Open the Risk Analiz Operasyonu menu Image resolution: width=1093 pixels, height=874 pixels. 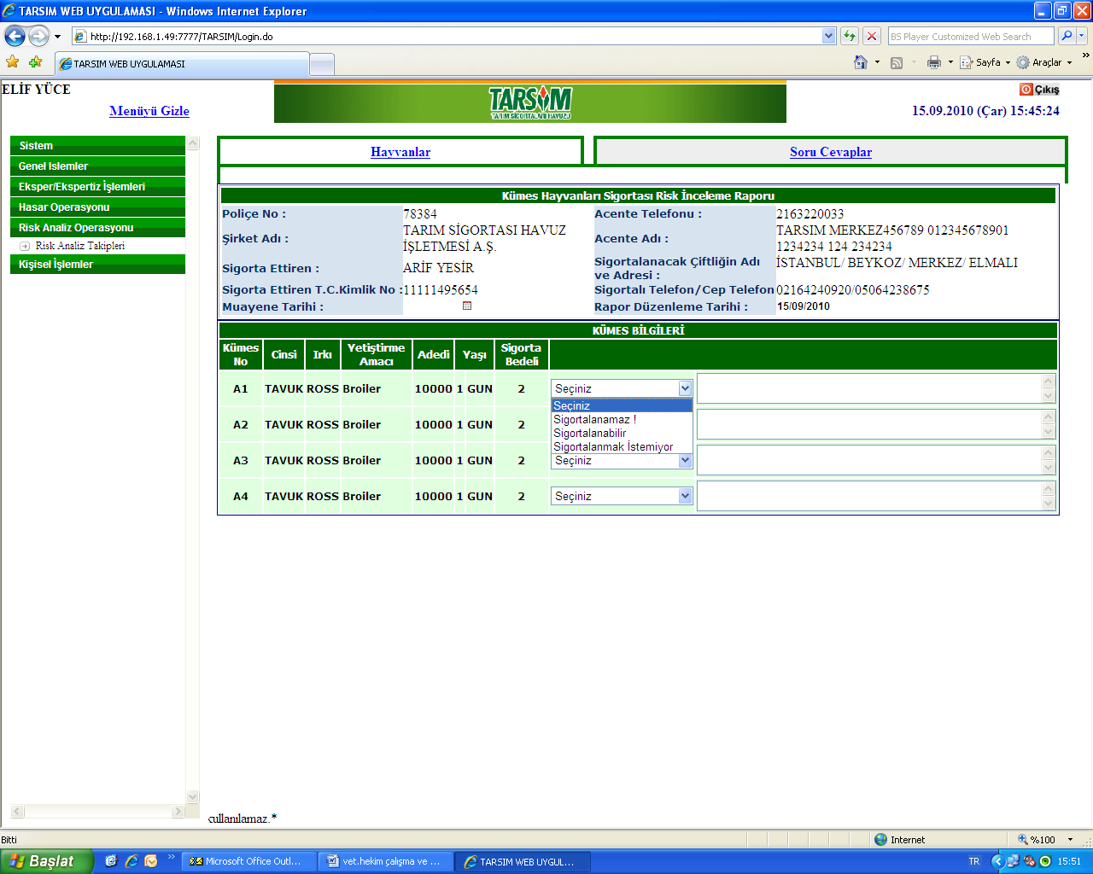[97, 228]
